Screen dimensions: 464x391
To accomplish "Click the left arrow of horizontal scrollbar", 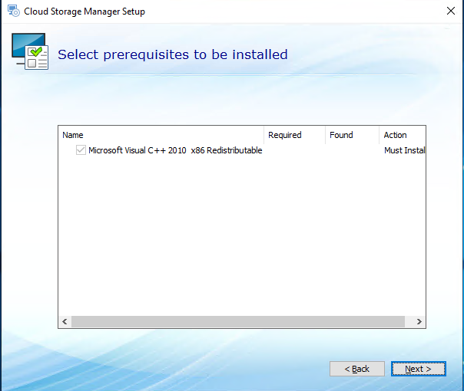I will click(x=65, y=321).
